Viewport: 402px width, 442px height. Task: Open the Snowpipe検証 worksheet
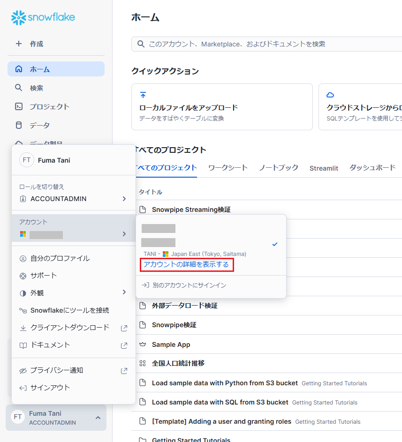tap(174, 325)
